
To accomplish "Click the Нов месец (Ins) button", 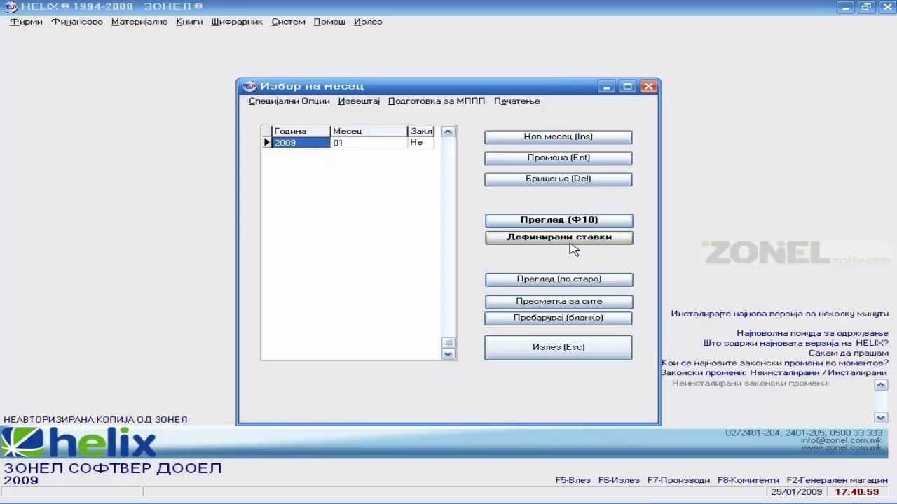I will [x=558, y=137].
